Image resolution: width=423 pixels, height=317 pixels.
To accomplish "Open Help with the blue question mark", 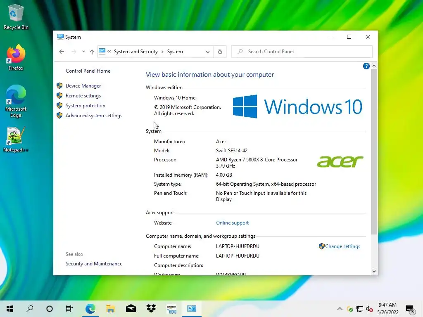I will [366, 66].
